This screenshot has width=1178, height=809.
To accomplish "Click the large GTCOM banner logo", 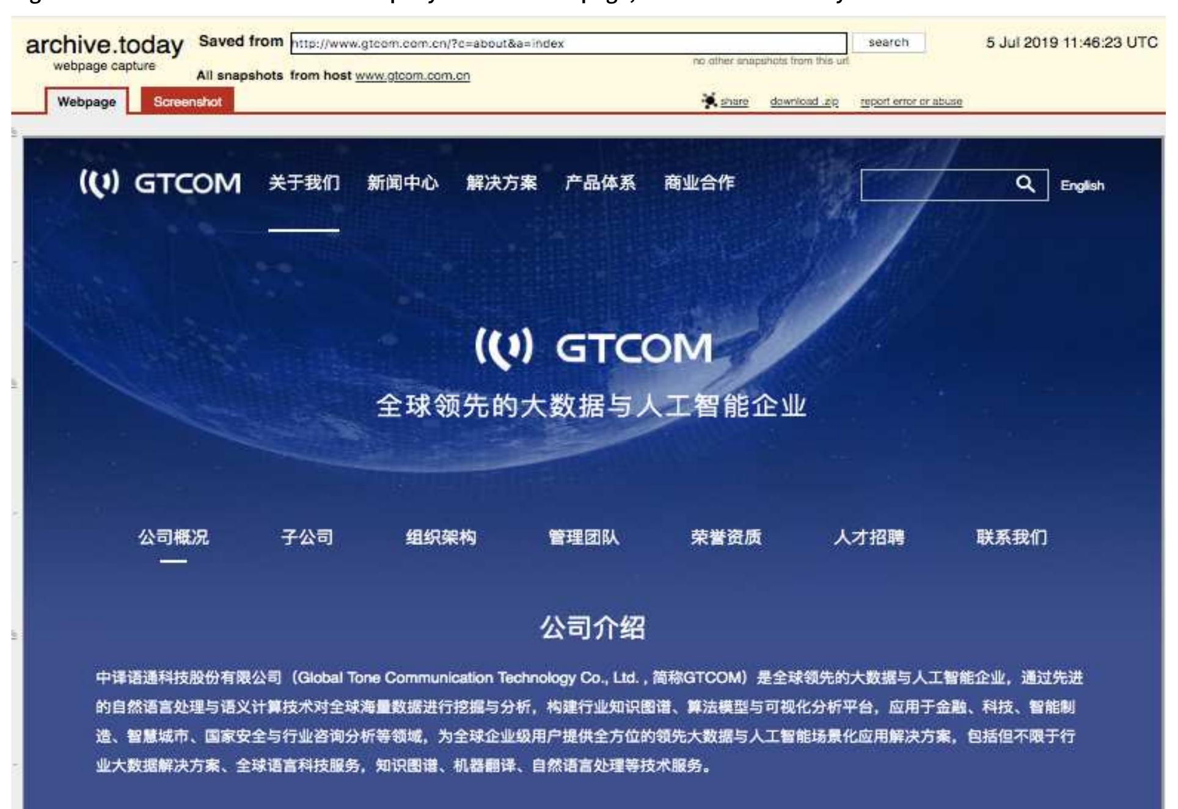I will click(593, 348).
